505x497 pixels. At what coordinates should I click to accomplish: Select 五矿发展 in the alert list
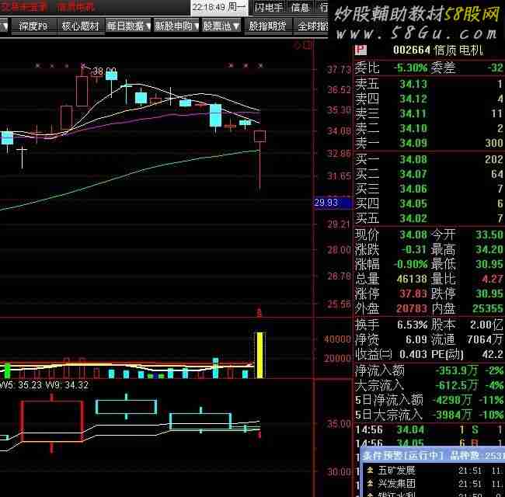pyautogui.click(x=396, y=471)
